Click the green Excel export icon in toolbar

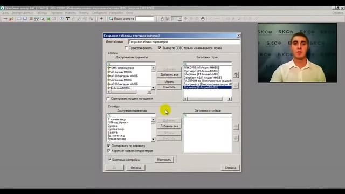(x=49, y=19)
